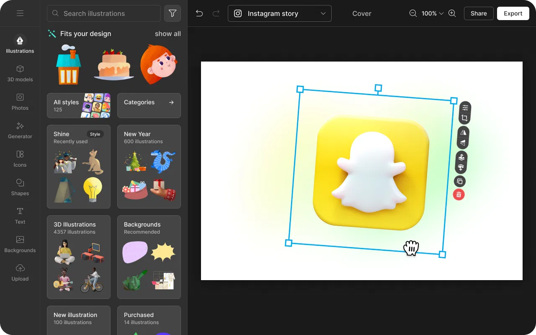Click the "4357 illustrations" count text
Image resolution: width=536 pixels, height=335 pixels.
tap(75, 232)
